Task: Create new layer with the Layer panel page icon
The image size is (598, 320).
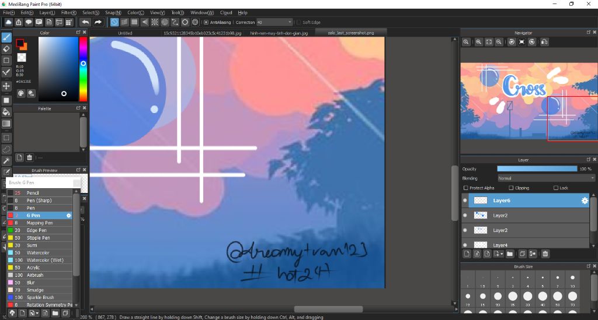Action: click(467, 254)
